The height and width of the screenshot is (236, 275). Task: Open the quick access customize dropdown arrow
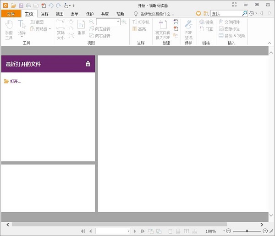[73, 5]
